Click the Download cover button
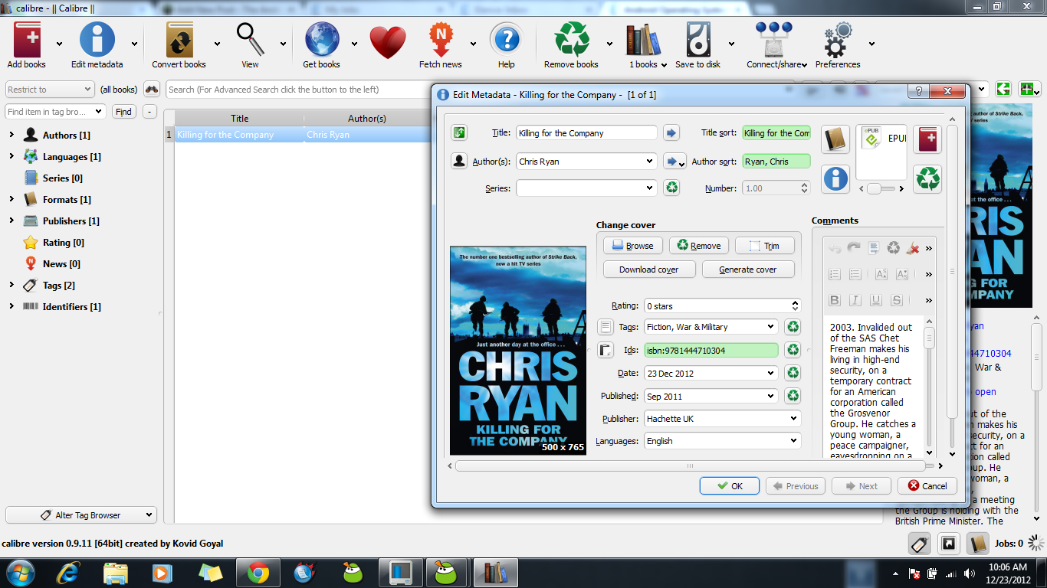 648,269
